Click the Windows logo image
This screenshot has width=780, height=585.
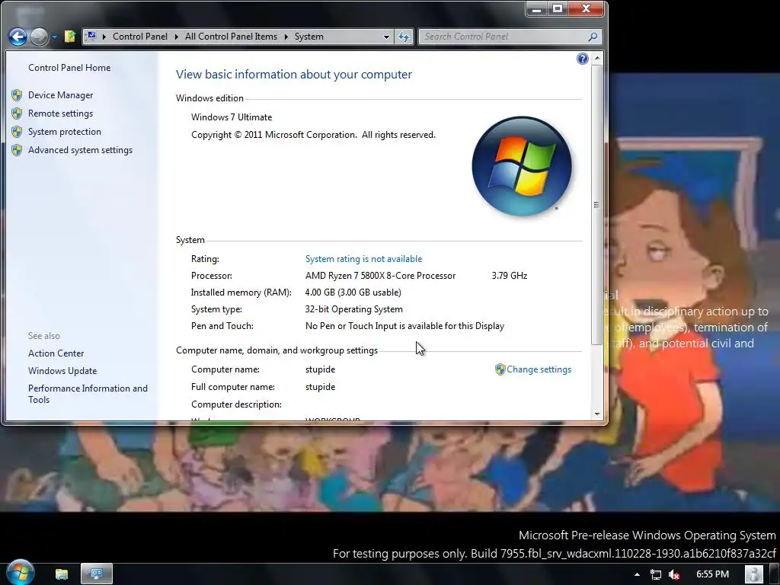pos(521,166)
